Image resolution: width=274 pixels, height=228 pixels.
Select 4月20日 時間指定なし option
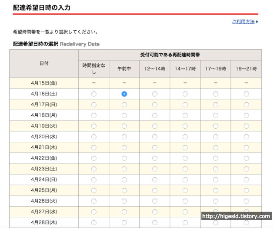pyautogui.click(x=94, y=137)
